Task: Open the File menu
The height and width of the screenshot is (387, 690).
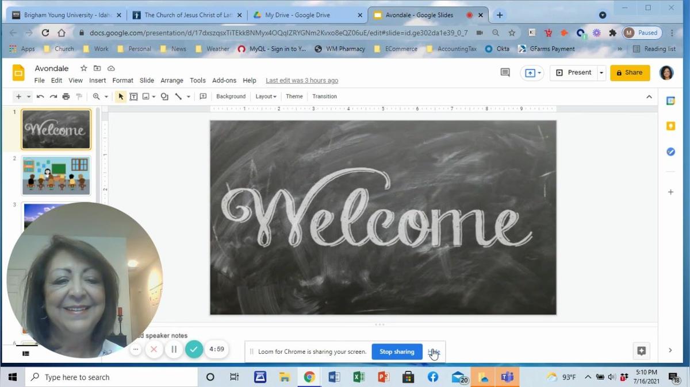Action: (39, 80)
